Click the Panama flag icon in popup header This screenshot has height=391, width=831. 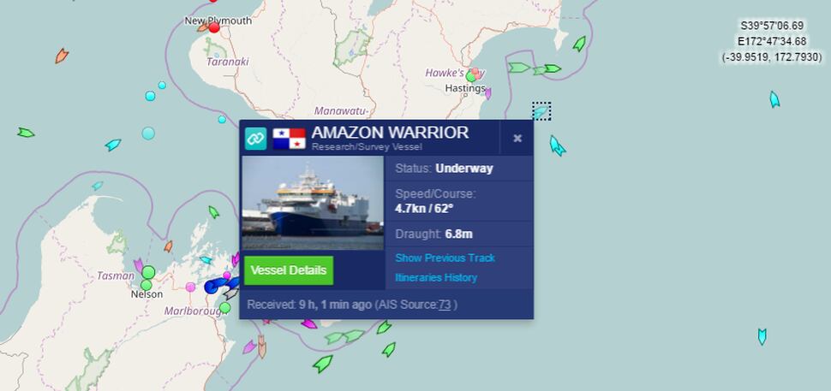pos(289,139)
